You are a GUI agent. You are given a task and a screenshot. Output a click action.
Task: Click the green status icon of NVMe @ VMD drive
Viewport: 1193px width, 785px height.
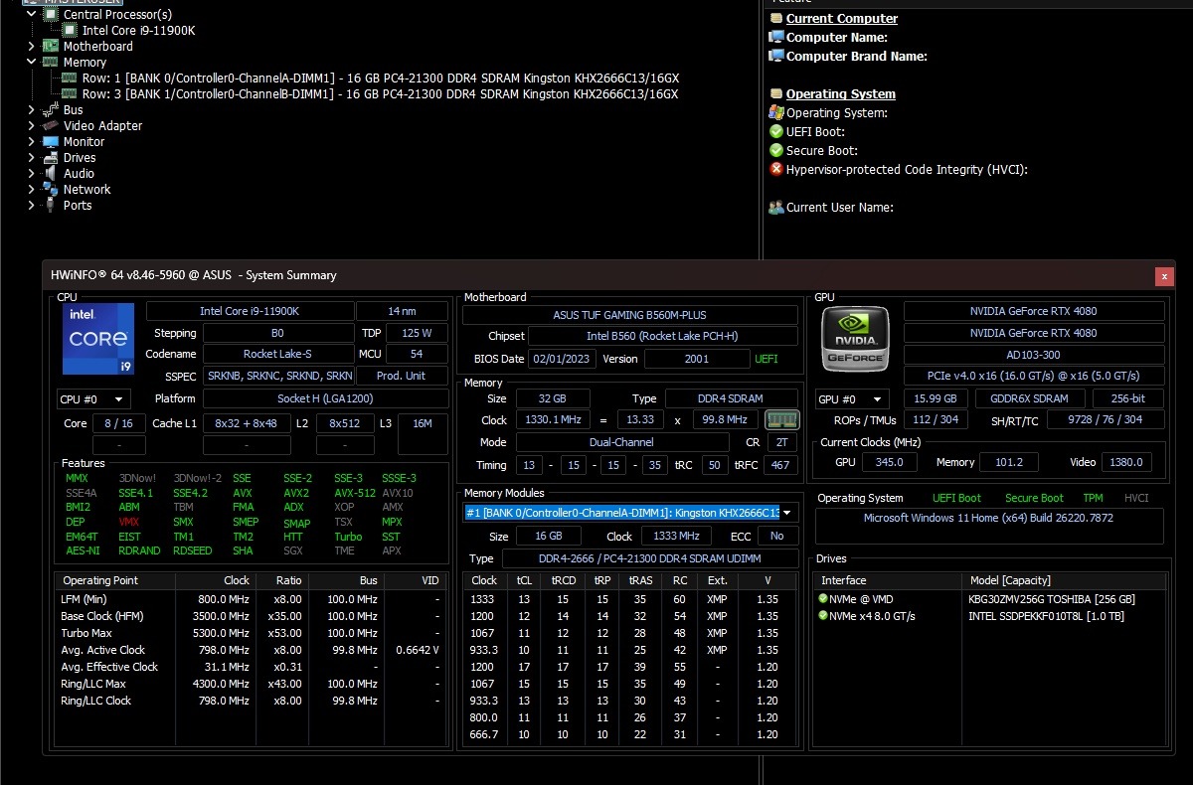point(823,599)
